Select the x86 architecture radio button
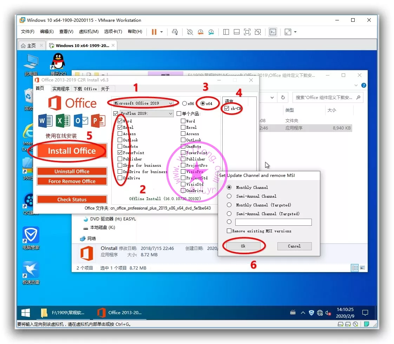 pos(185,104)
